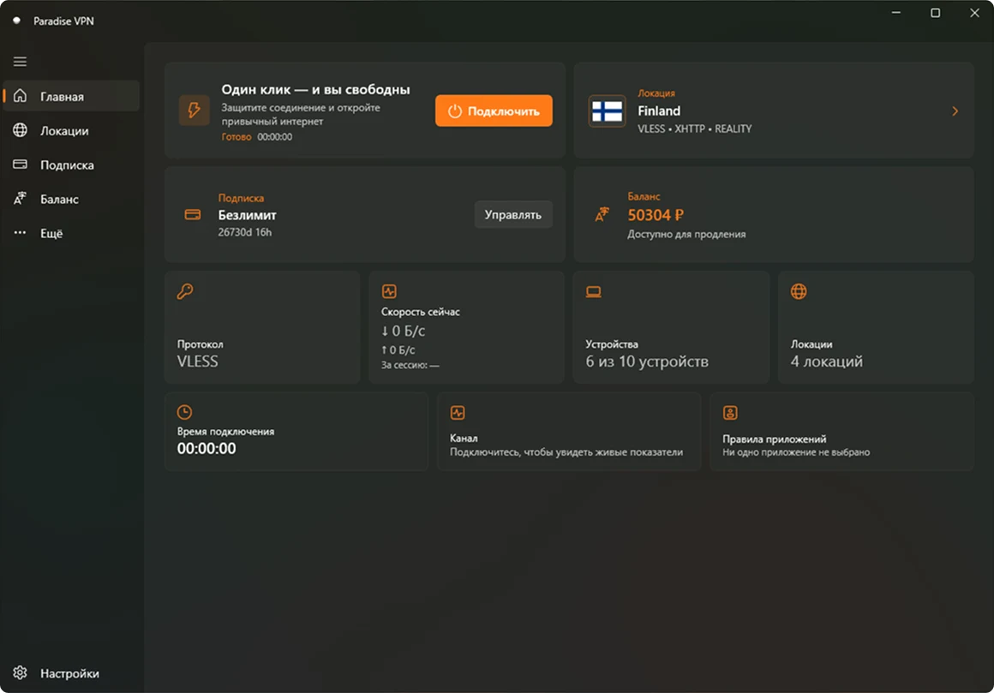
Task: Click the key icon in Протокол tile
Action: [x=184, y=291]
